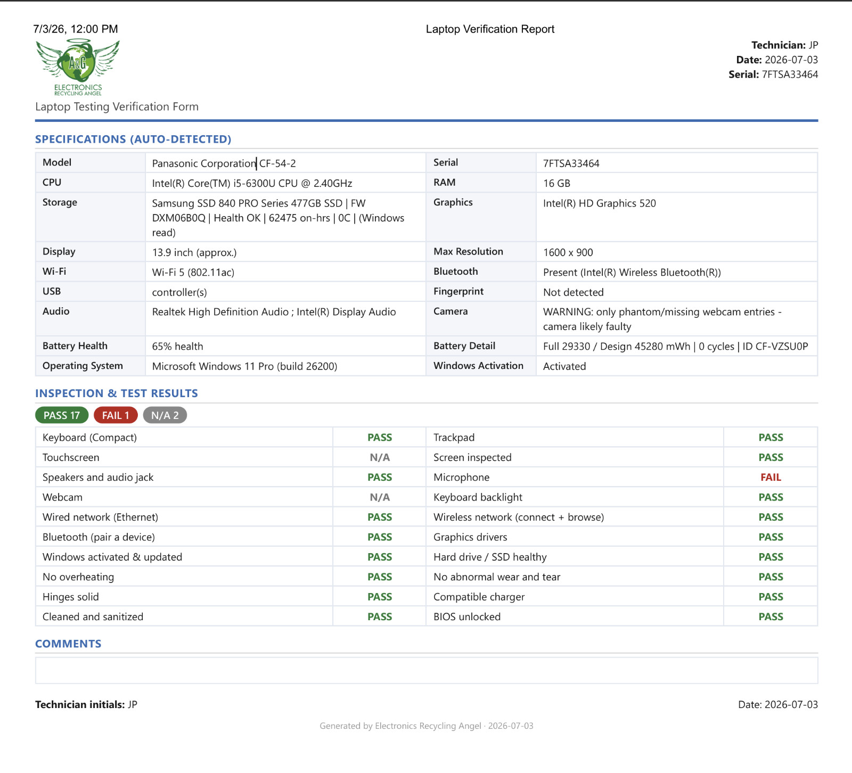This screenshot has width=852, height=773.
Task: Click the PASS result for Hard drive / SSD healthy
Action: click(771, 557)
